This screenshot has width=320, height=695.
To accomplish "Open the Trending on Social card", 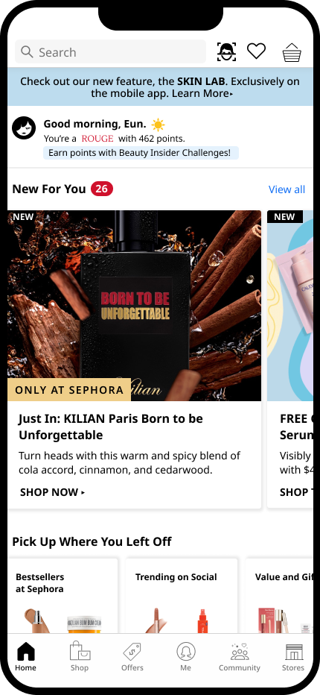I will [x=182, y=595].
